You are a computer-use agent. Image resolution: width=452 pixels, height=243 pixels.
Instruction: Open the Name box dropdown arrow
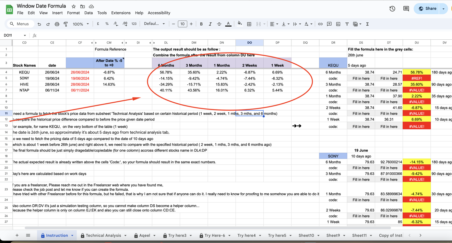pyautogui.click(x=25, y=35)
